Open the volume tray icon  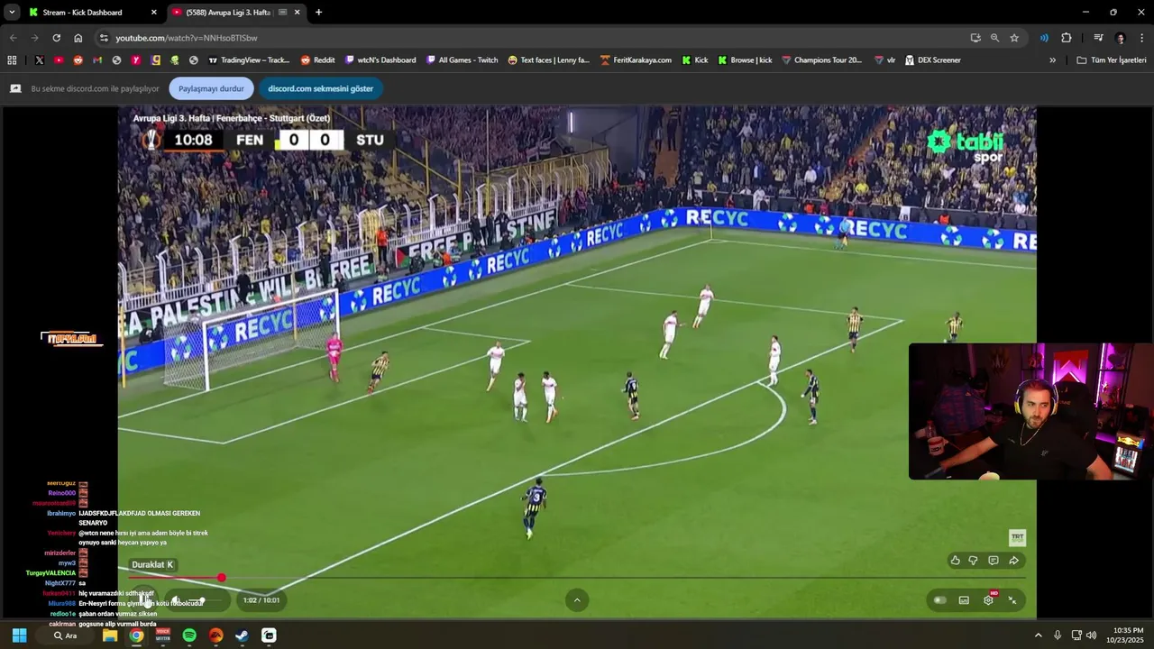[1092, 635]
